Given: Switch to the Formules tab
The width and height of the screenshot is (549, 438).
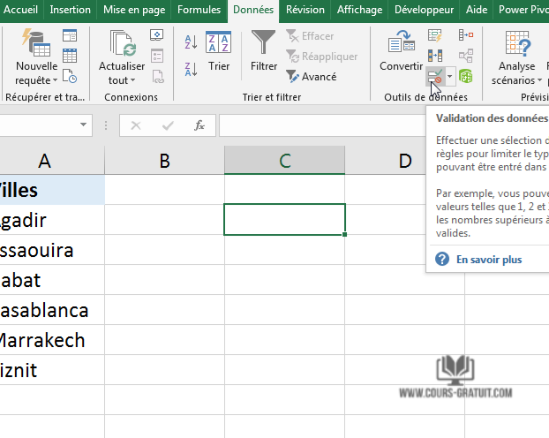Looking at the screenshot, I should (199, 10).
